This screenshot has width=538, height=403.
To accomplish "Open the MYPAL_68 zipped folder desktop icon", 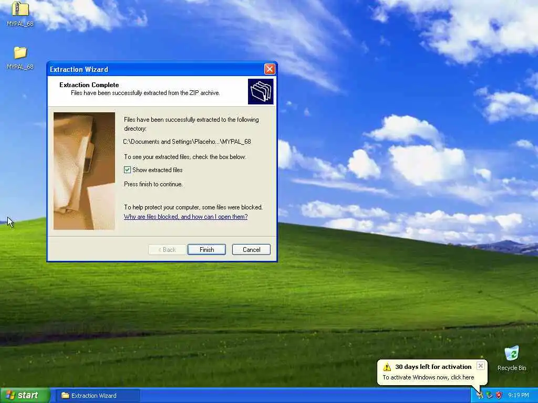I will [x=20, y=13].
